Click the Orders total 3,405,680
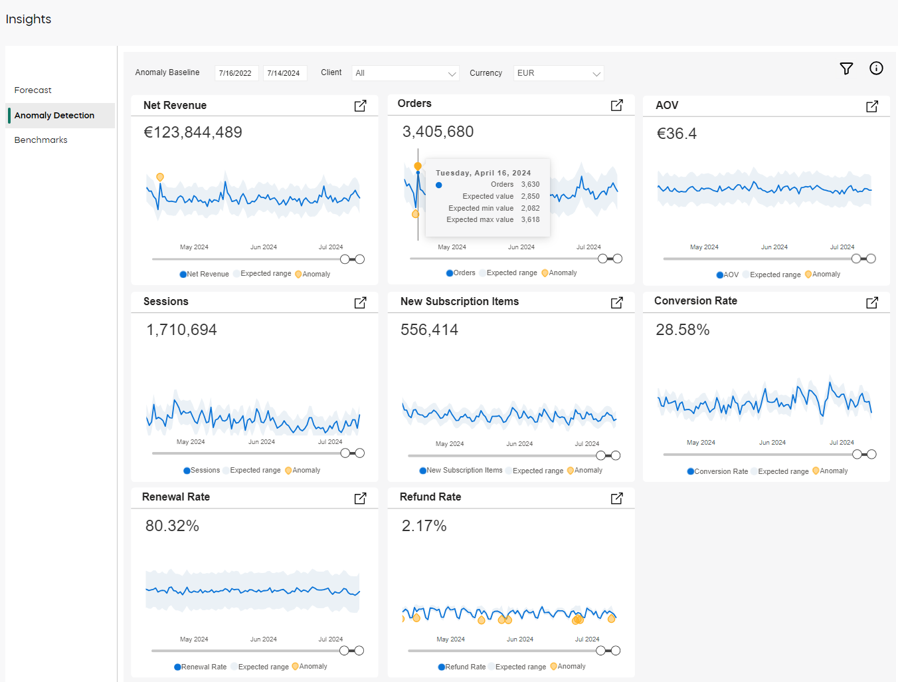 click(x=438, y=132)
